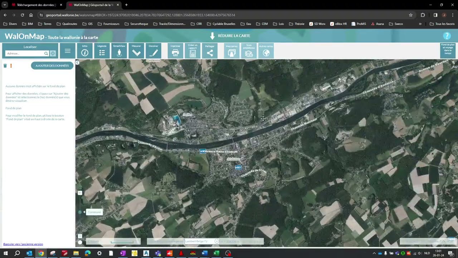Open Excel from the taskbar

click(x=216, y=253)
